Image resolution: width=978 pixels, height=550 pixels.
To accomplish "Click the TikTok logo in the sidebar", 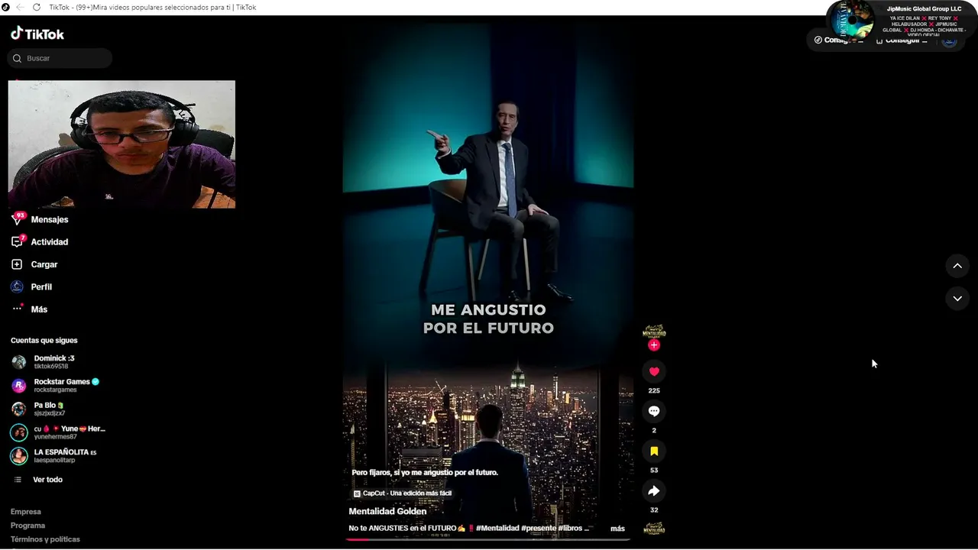I will 37,34.
